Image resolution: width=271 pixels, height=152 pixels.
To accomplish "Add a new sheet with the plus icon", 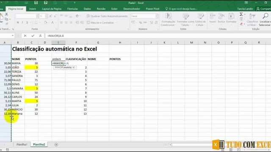I will 56,144.
